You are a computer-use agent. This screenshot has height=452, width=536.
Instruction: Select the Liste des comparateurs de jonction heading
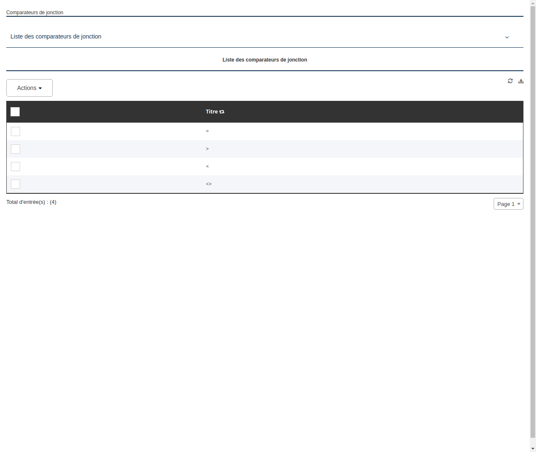point(265,60)
